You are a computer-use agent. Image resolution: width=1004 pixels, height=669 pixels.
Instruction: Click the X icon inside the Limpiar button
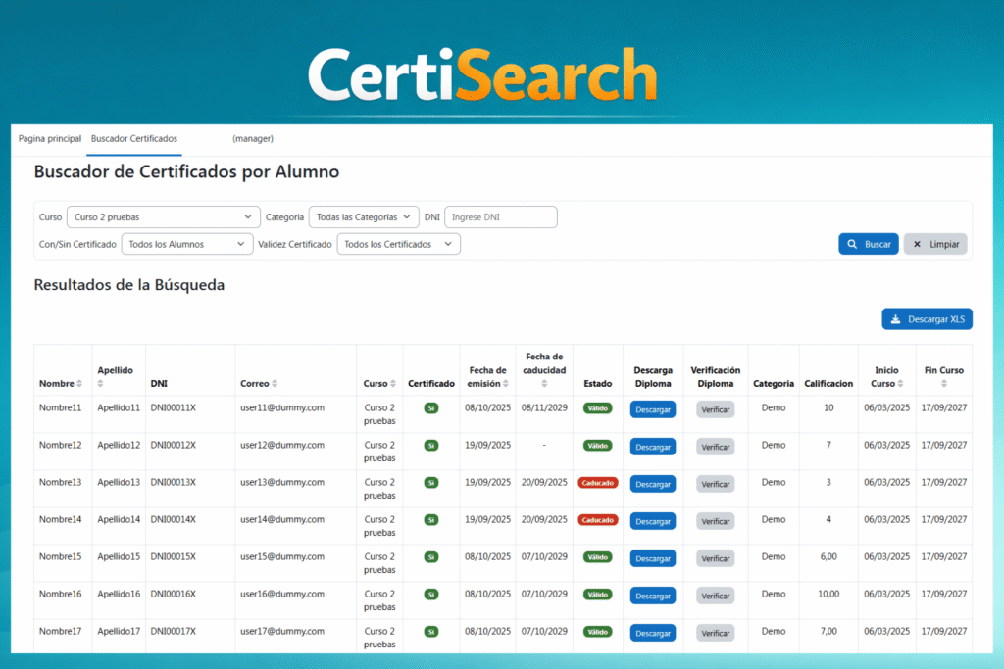coord(918,244)
